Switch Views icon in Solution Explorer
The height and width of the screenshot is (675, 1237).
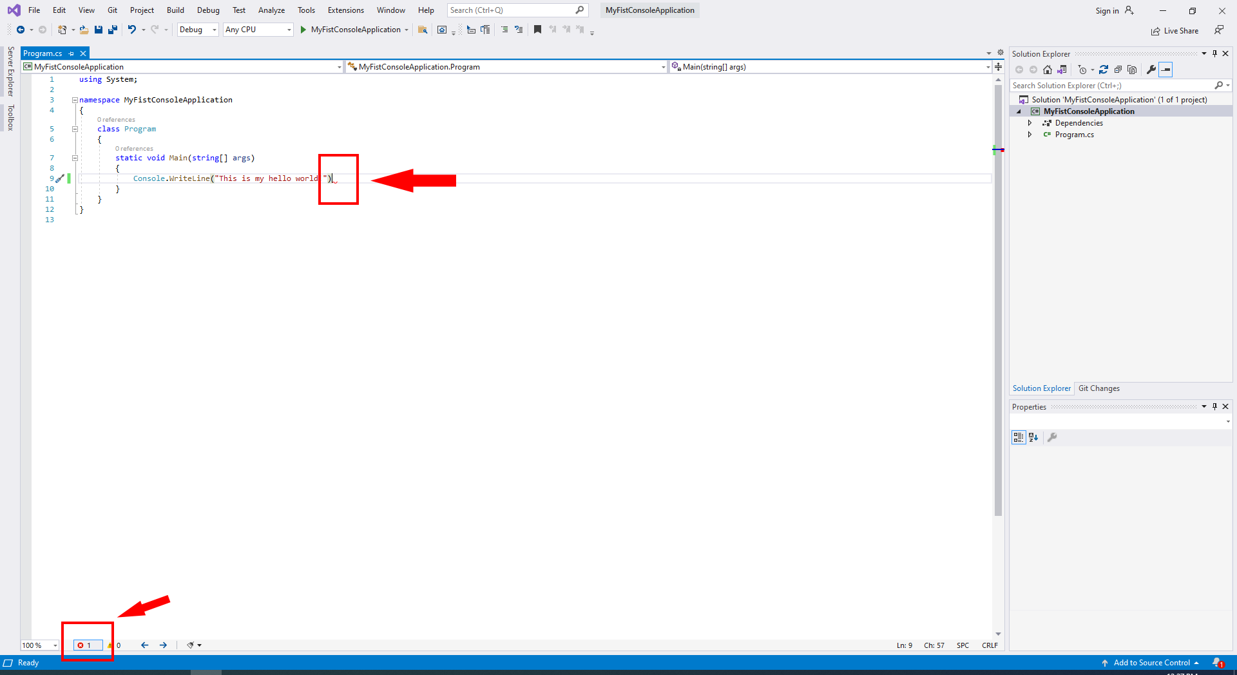1062,70
